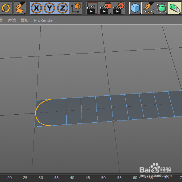Toggle the coordinate system icon
The image size is (182, 182).
point(76,8)
